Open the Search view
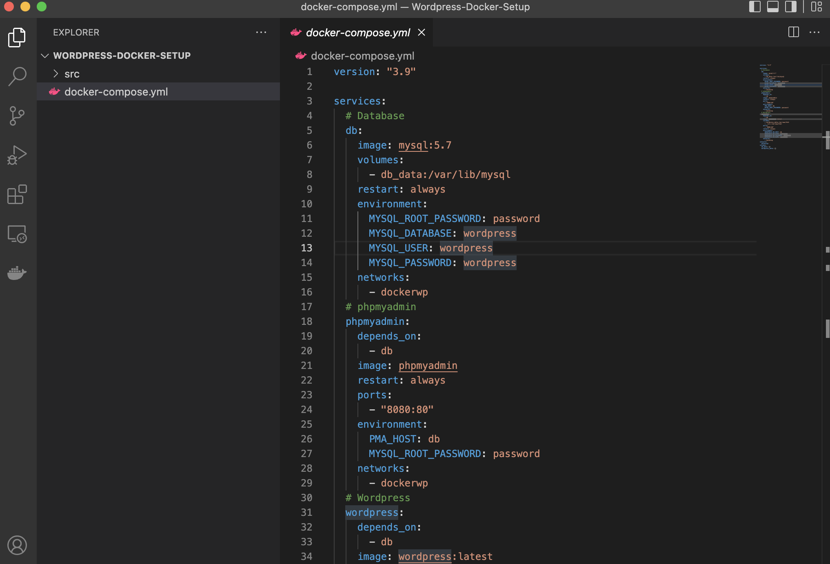The image size is (830, 564). click(x=17, y=76)
